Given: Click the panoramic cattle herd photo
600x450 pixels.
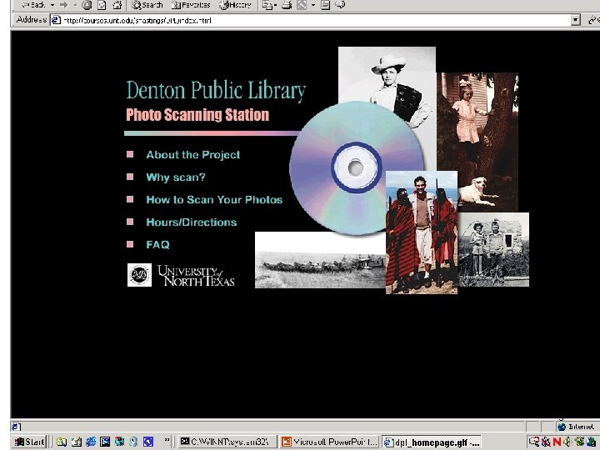Looking at the screenshot, I should 320,260.
